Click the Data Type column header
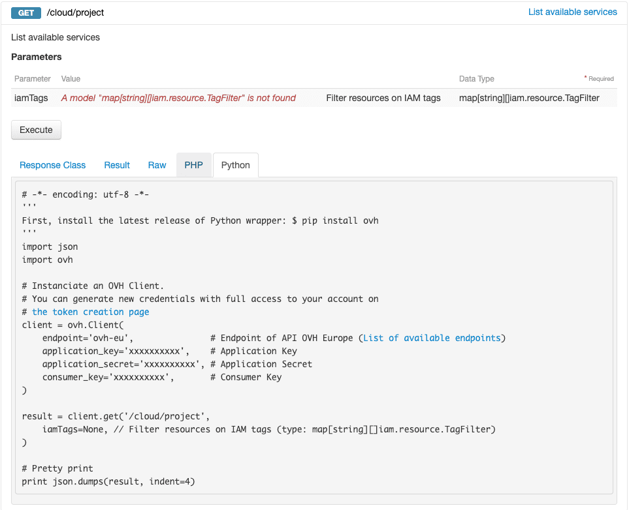The width and height of the screenshot is (629, 510). click(477, 79)
